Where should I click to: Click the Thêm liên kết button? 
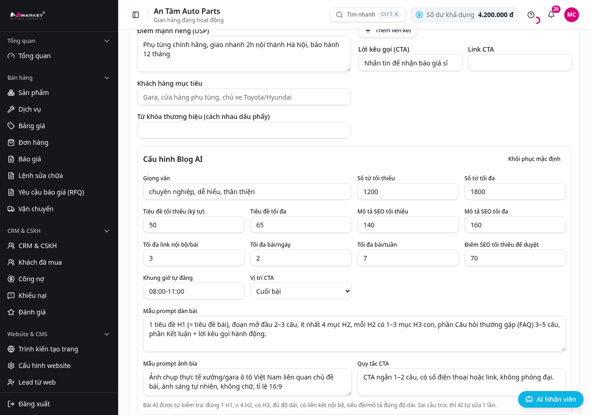click(x=388, y=31)
